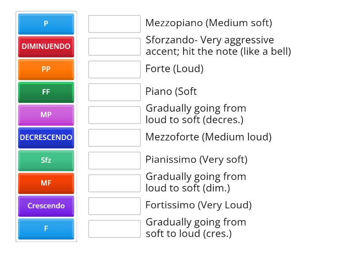Choose the F tile
The height and width of the screenshot is (253, 337).
[x=45, y=229]
